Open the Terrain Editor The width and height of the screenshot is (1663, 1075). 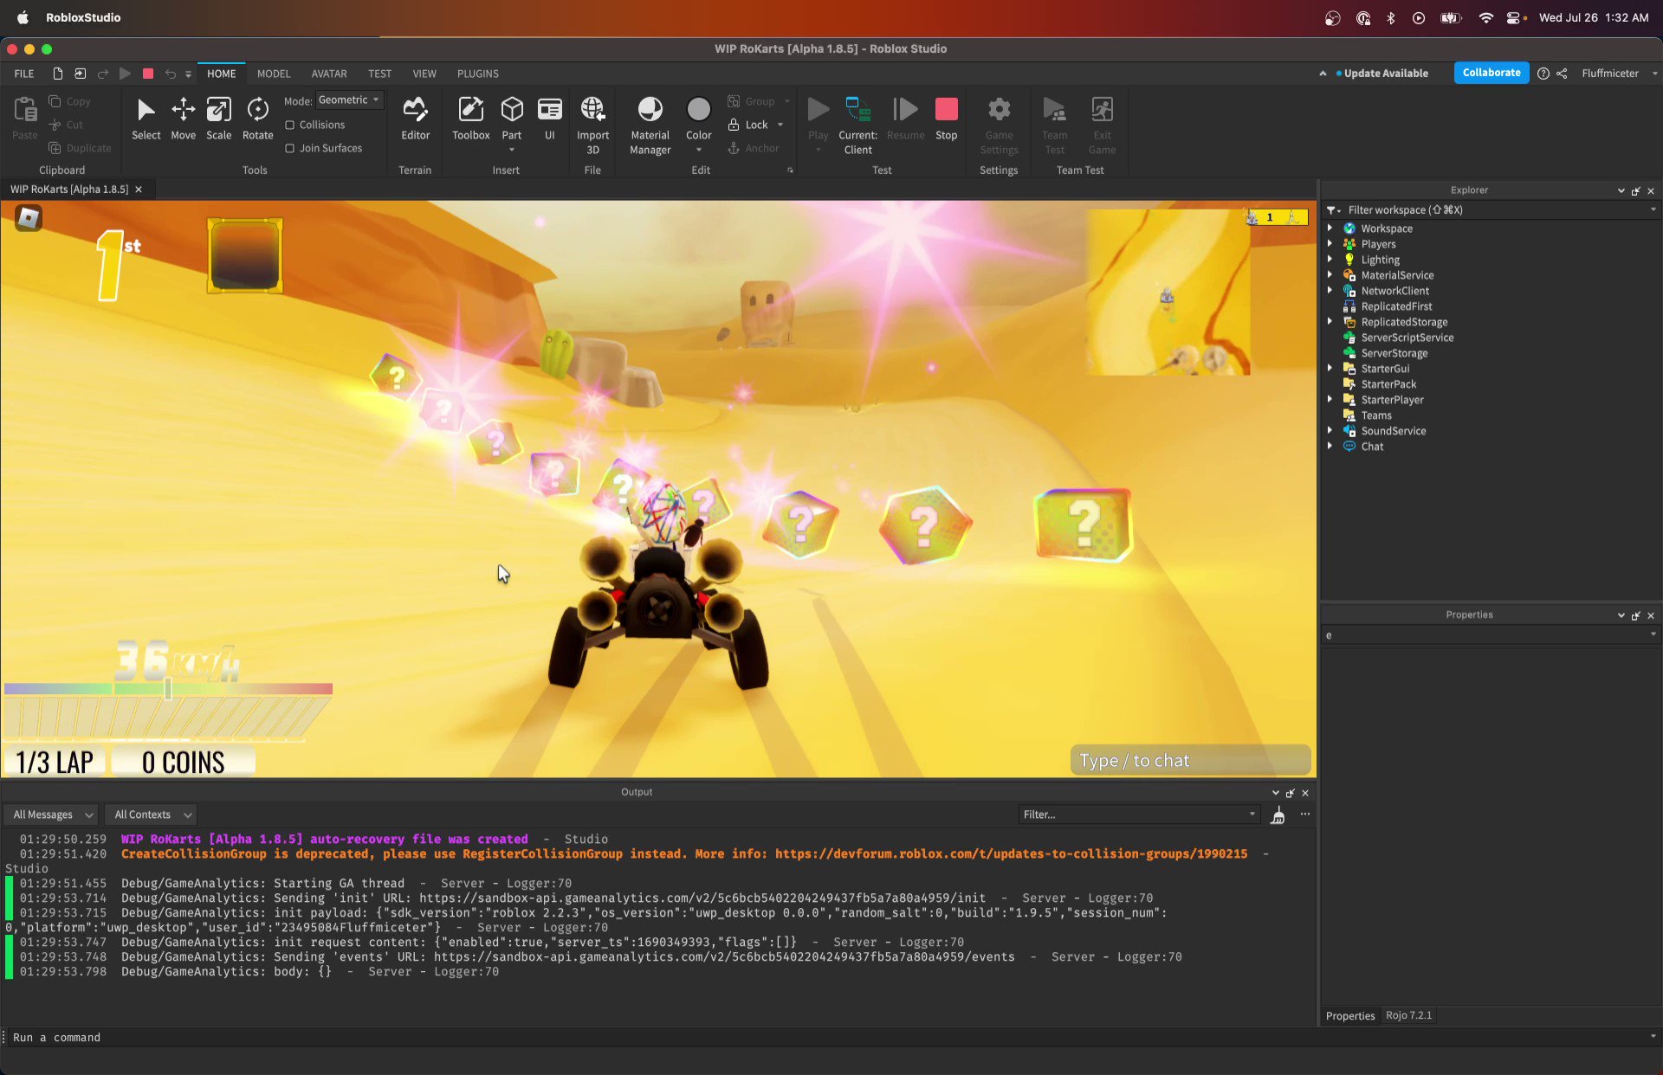click(415, 118)
